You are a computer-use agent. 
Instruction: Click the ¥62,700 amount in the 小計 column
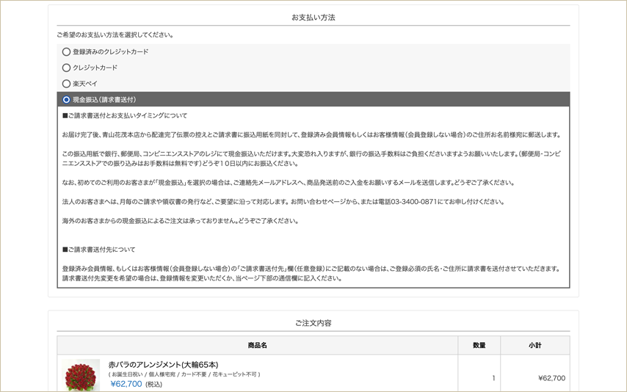tap(551, 379)
